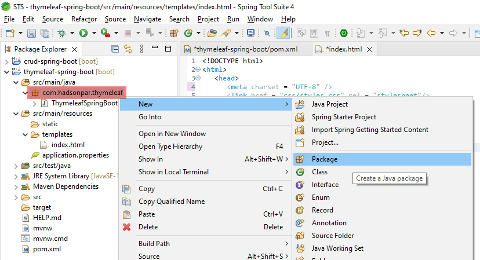Open Package Explorer View Menu dots

point(141,49)
